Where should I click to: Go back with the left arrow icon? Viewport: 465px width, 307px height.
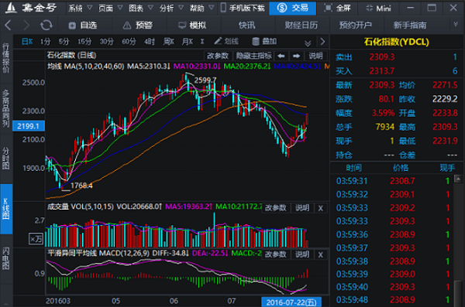[x=8, y=26]
